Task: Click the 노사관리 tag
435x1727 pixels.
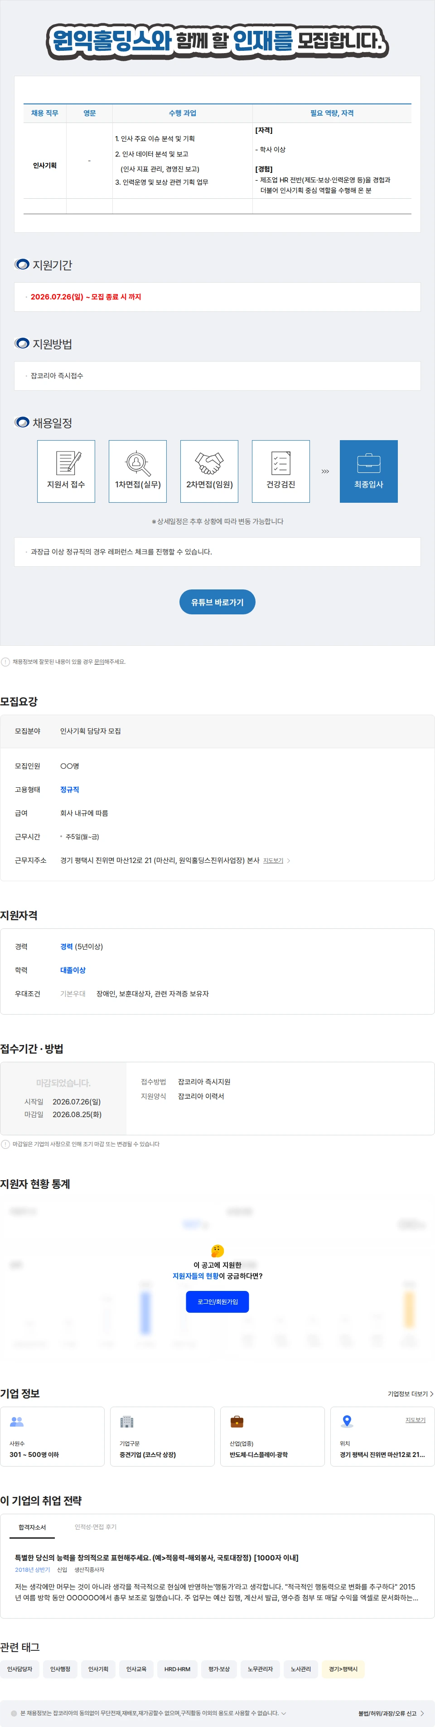Action: pyautogui.click(x=300, y=1668)
